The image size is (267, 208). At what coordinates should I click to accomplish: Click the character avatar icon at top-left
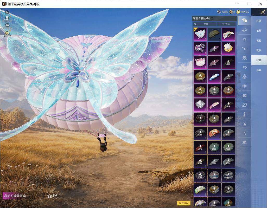(7, 18)
